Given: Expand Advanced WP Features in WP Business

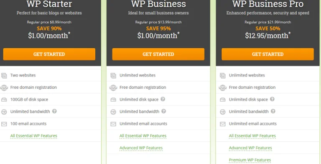Looking at the screenshot, I should (141, 148).
